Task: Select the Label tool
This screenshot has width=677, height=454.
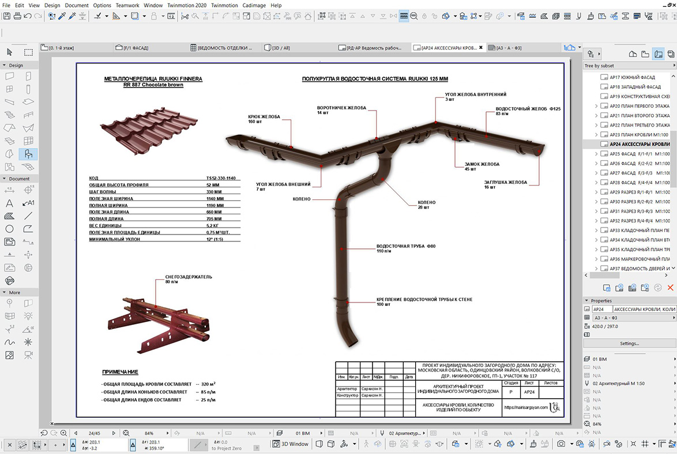Action: coord(28,203)
